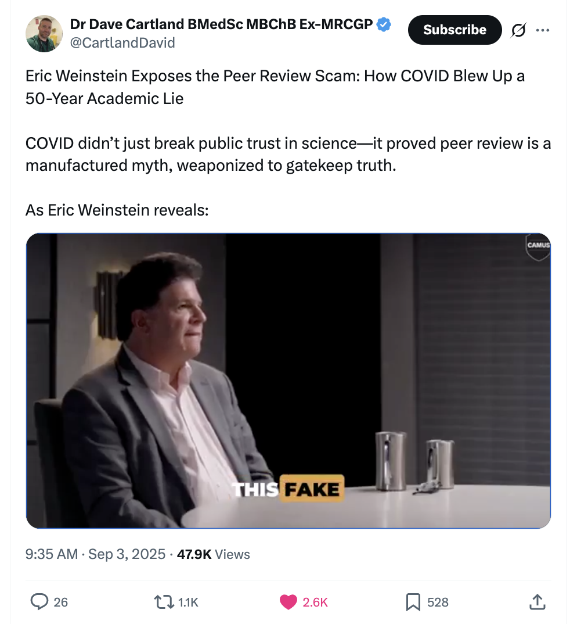Image resolution: width=570 pixels, height=624 pixels.
Task: Click the CAMUS watermark badge on video
Action: (x=538, y=247)
